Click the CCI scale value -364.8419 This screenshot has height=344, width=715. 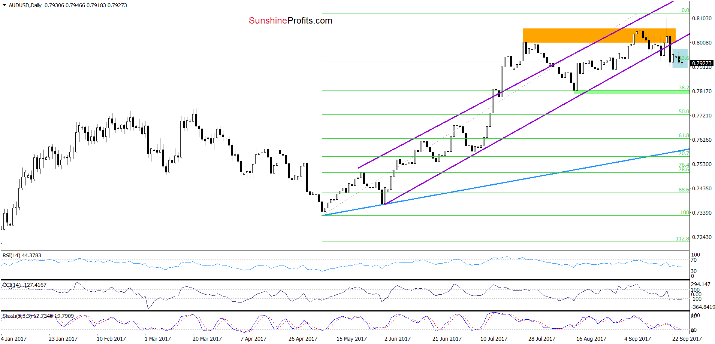click(703, 307)
